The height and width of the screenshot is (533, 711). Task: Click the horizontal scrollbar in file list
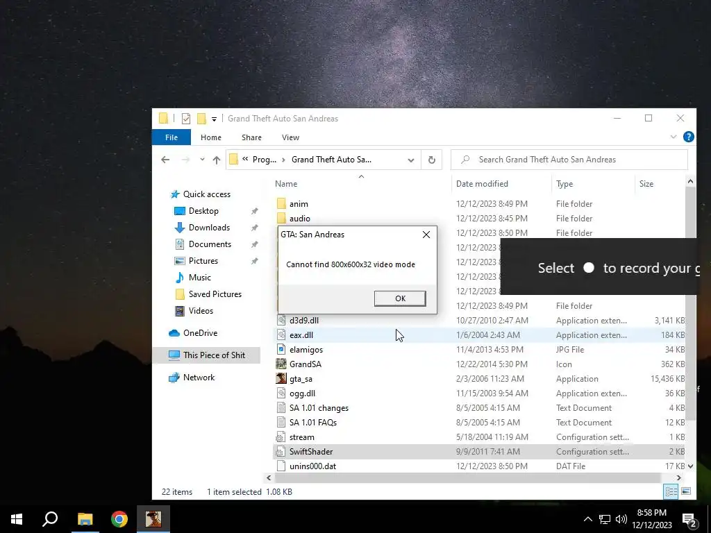[x=467, y=477]
